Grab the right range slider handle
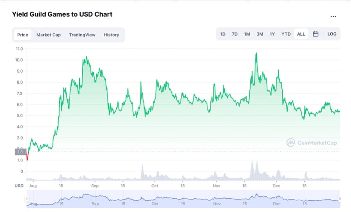 340,199
